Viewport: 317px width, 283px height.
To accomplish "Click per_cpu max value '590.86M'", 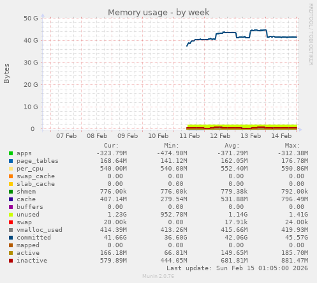I will tap(295, 169).
